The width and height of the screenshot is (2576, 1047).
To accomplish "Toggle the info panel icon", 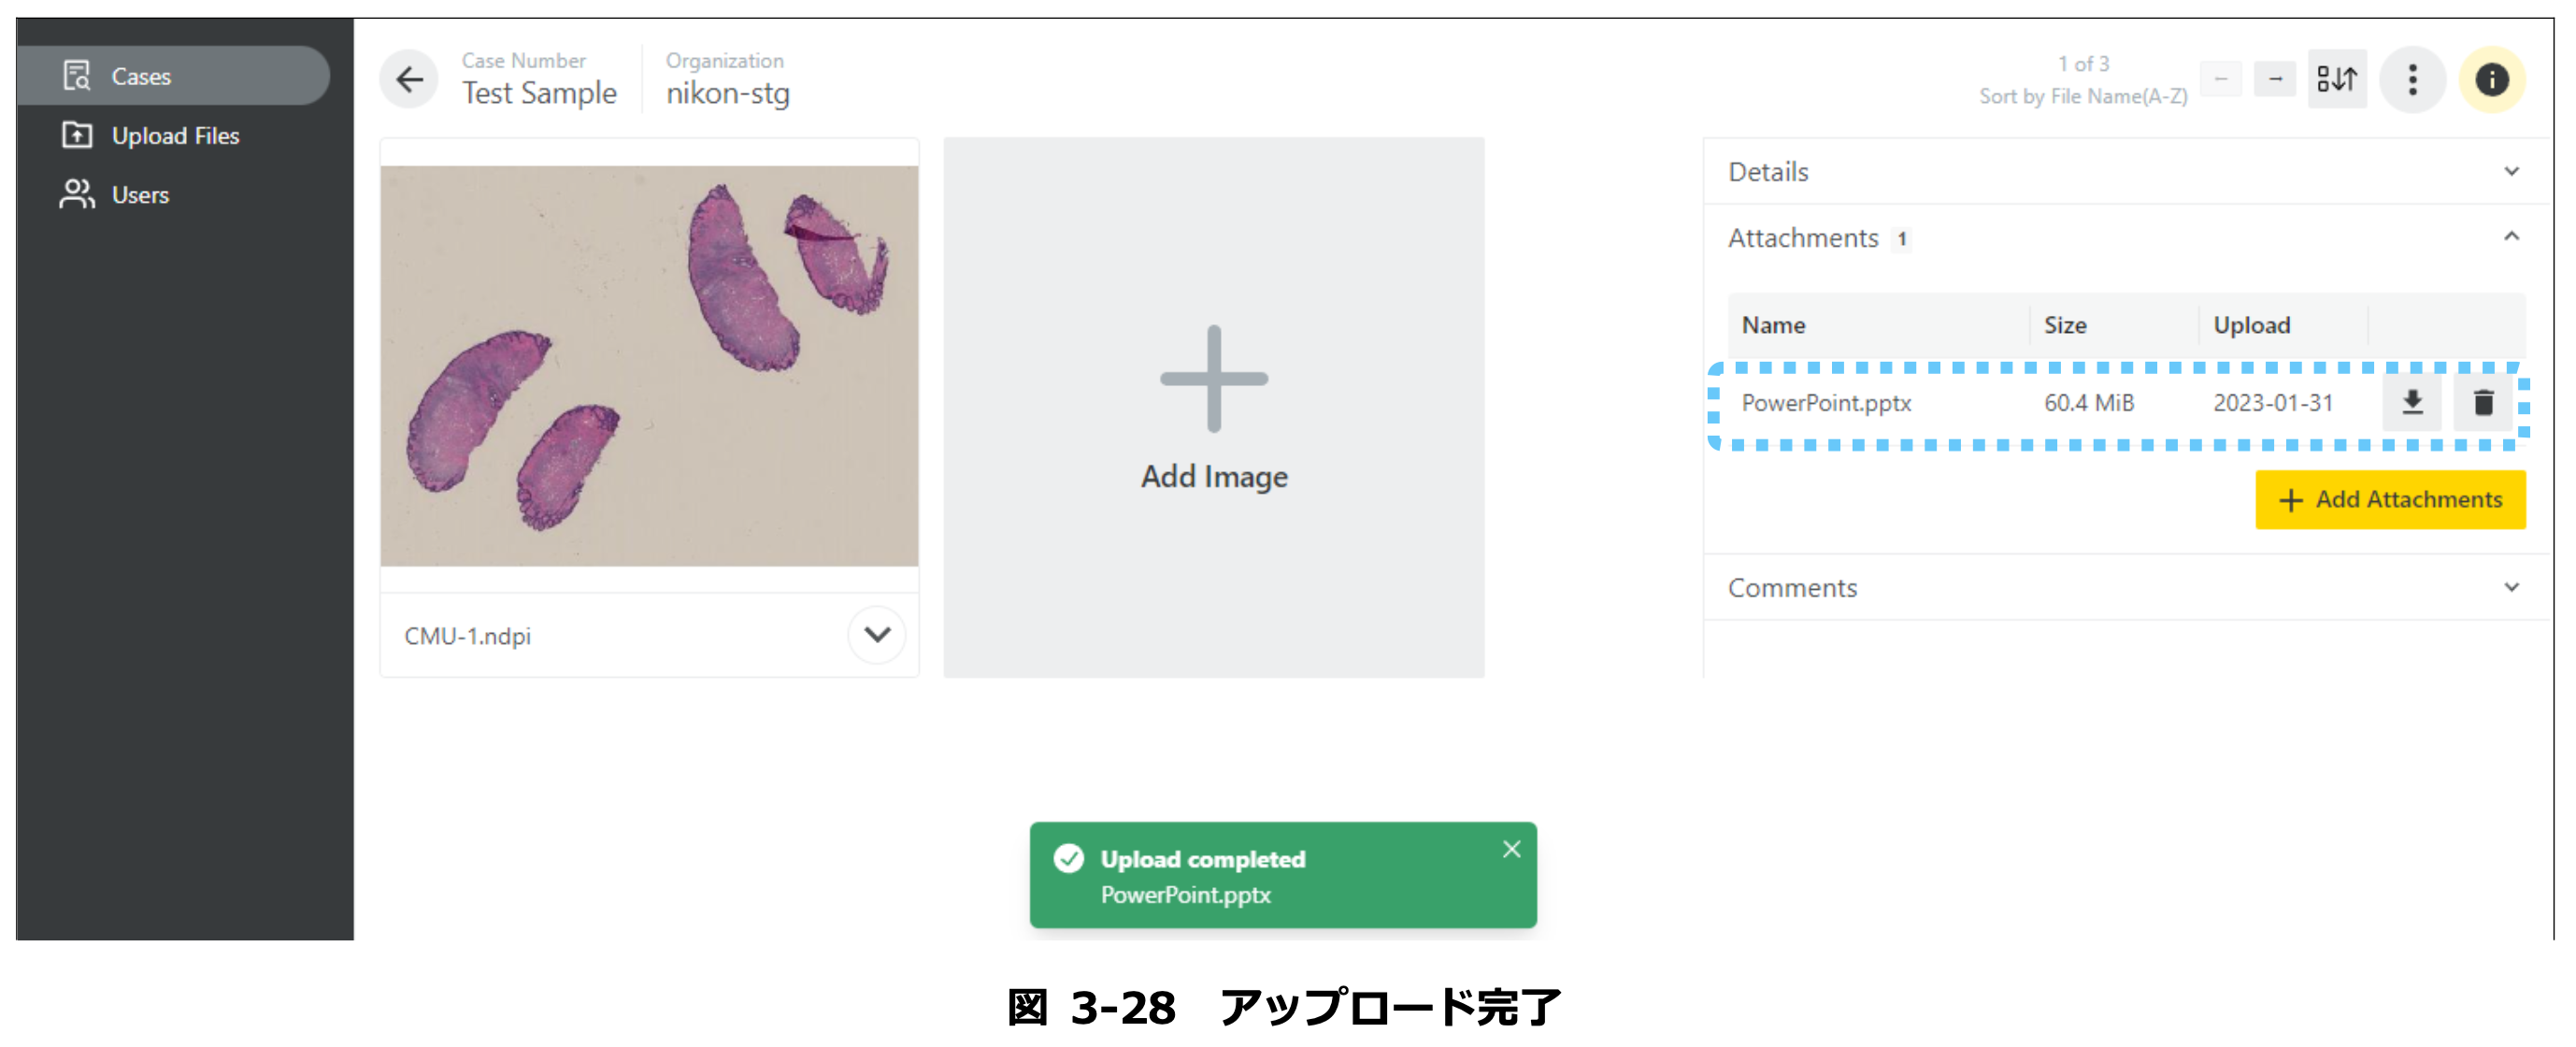I will coord(2491,79).
